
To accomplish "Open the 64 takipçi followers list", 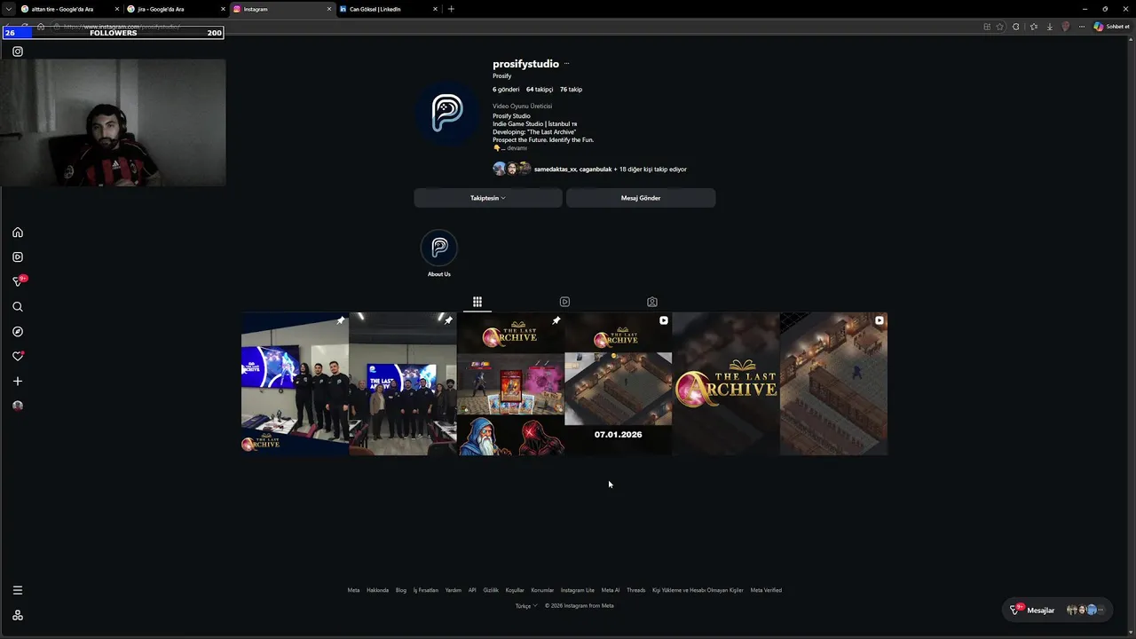I will click(540, 90).
